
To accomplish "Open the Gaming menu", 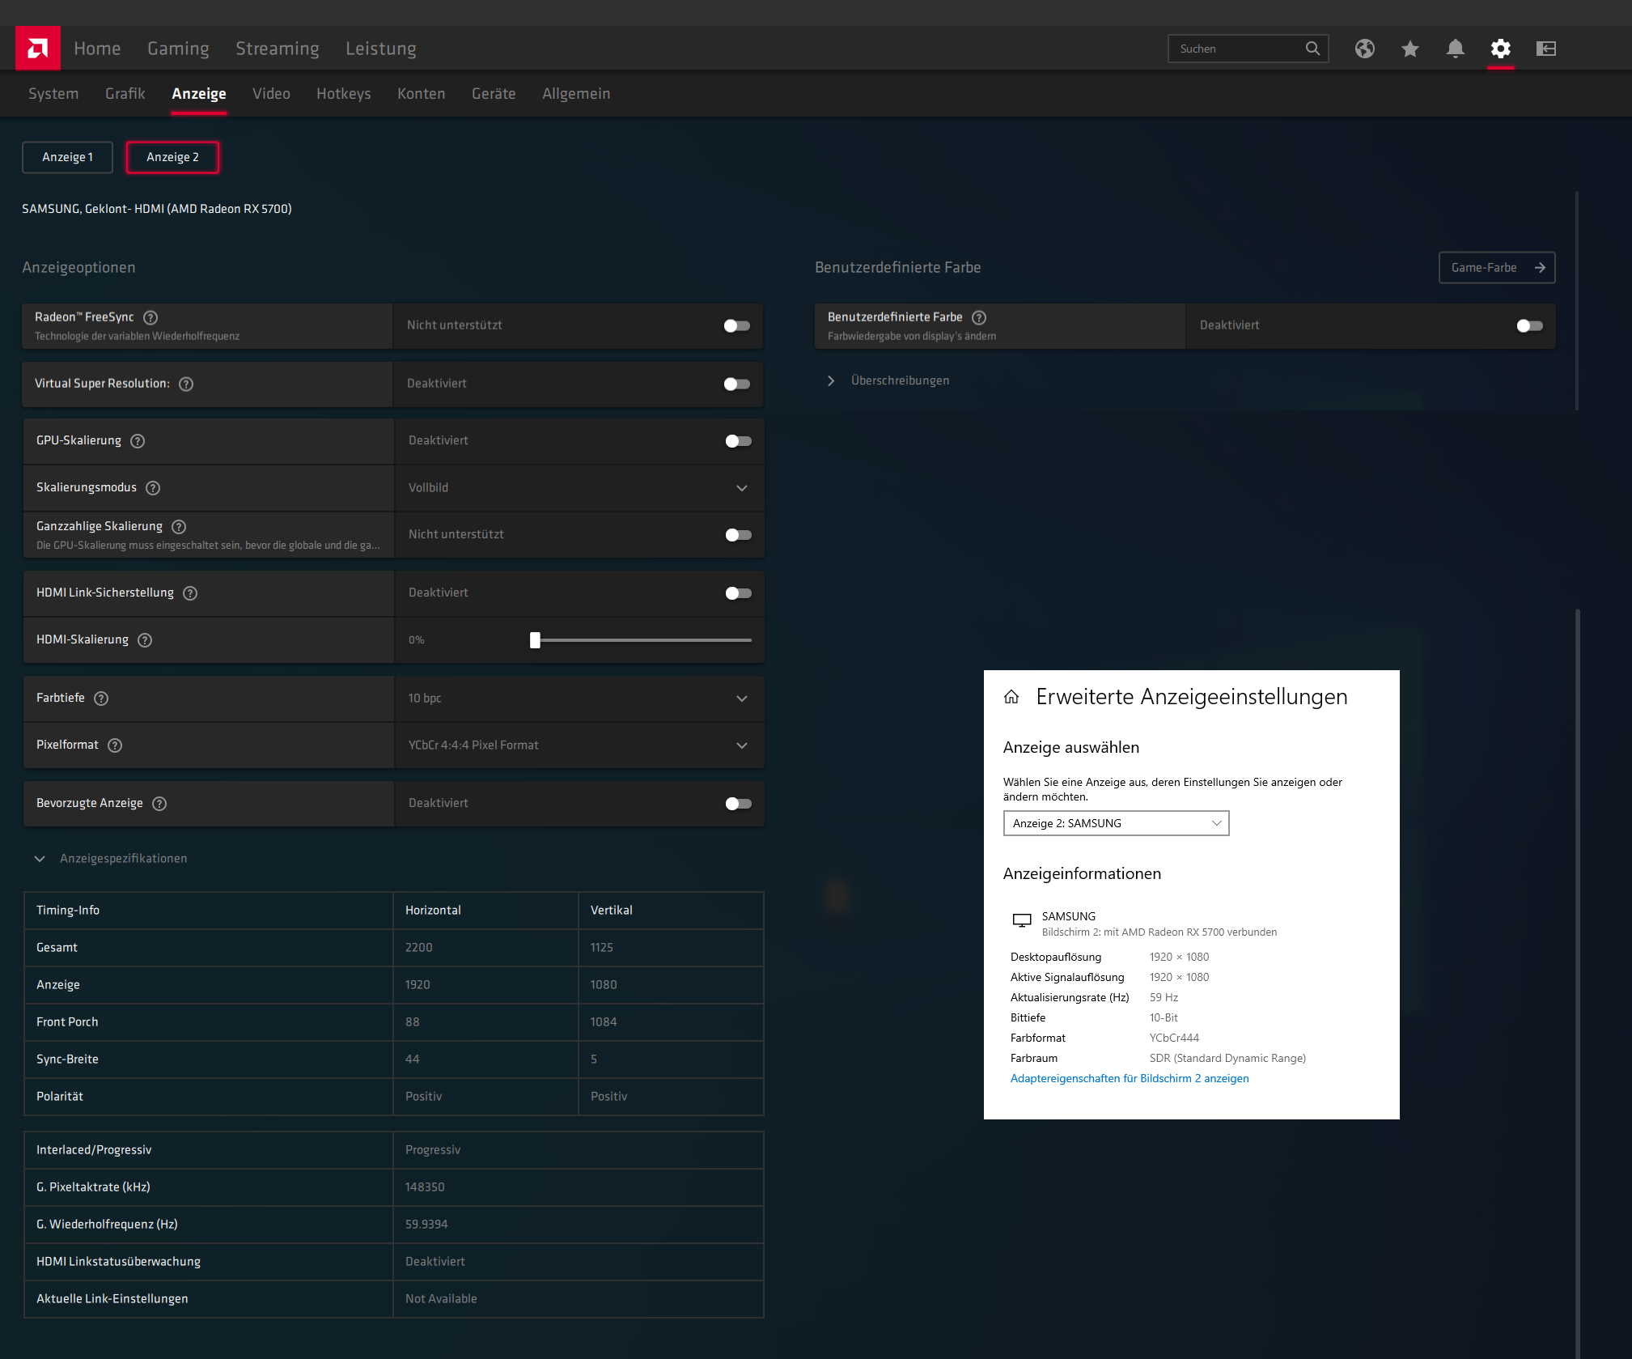I will point(178,49).
